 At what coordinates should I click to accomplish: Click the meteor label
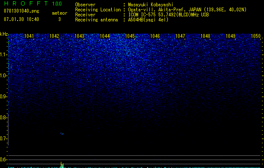pos(60,13)
